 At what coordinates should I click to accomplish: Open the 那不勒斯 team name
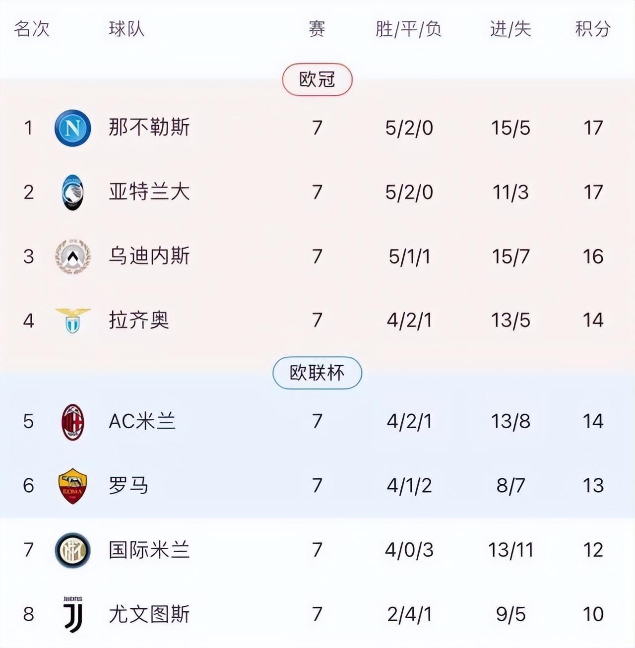pyautogui.click(x=149, y=128)
